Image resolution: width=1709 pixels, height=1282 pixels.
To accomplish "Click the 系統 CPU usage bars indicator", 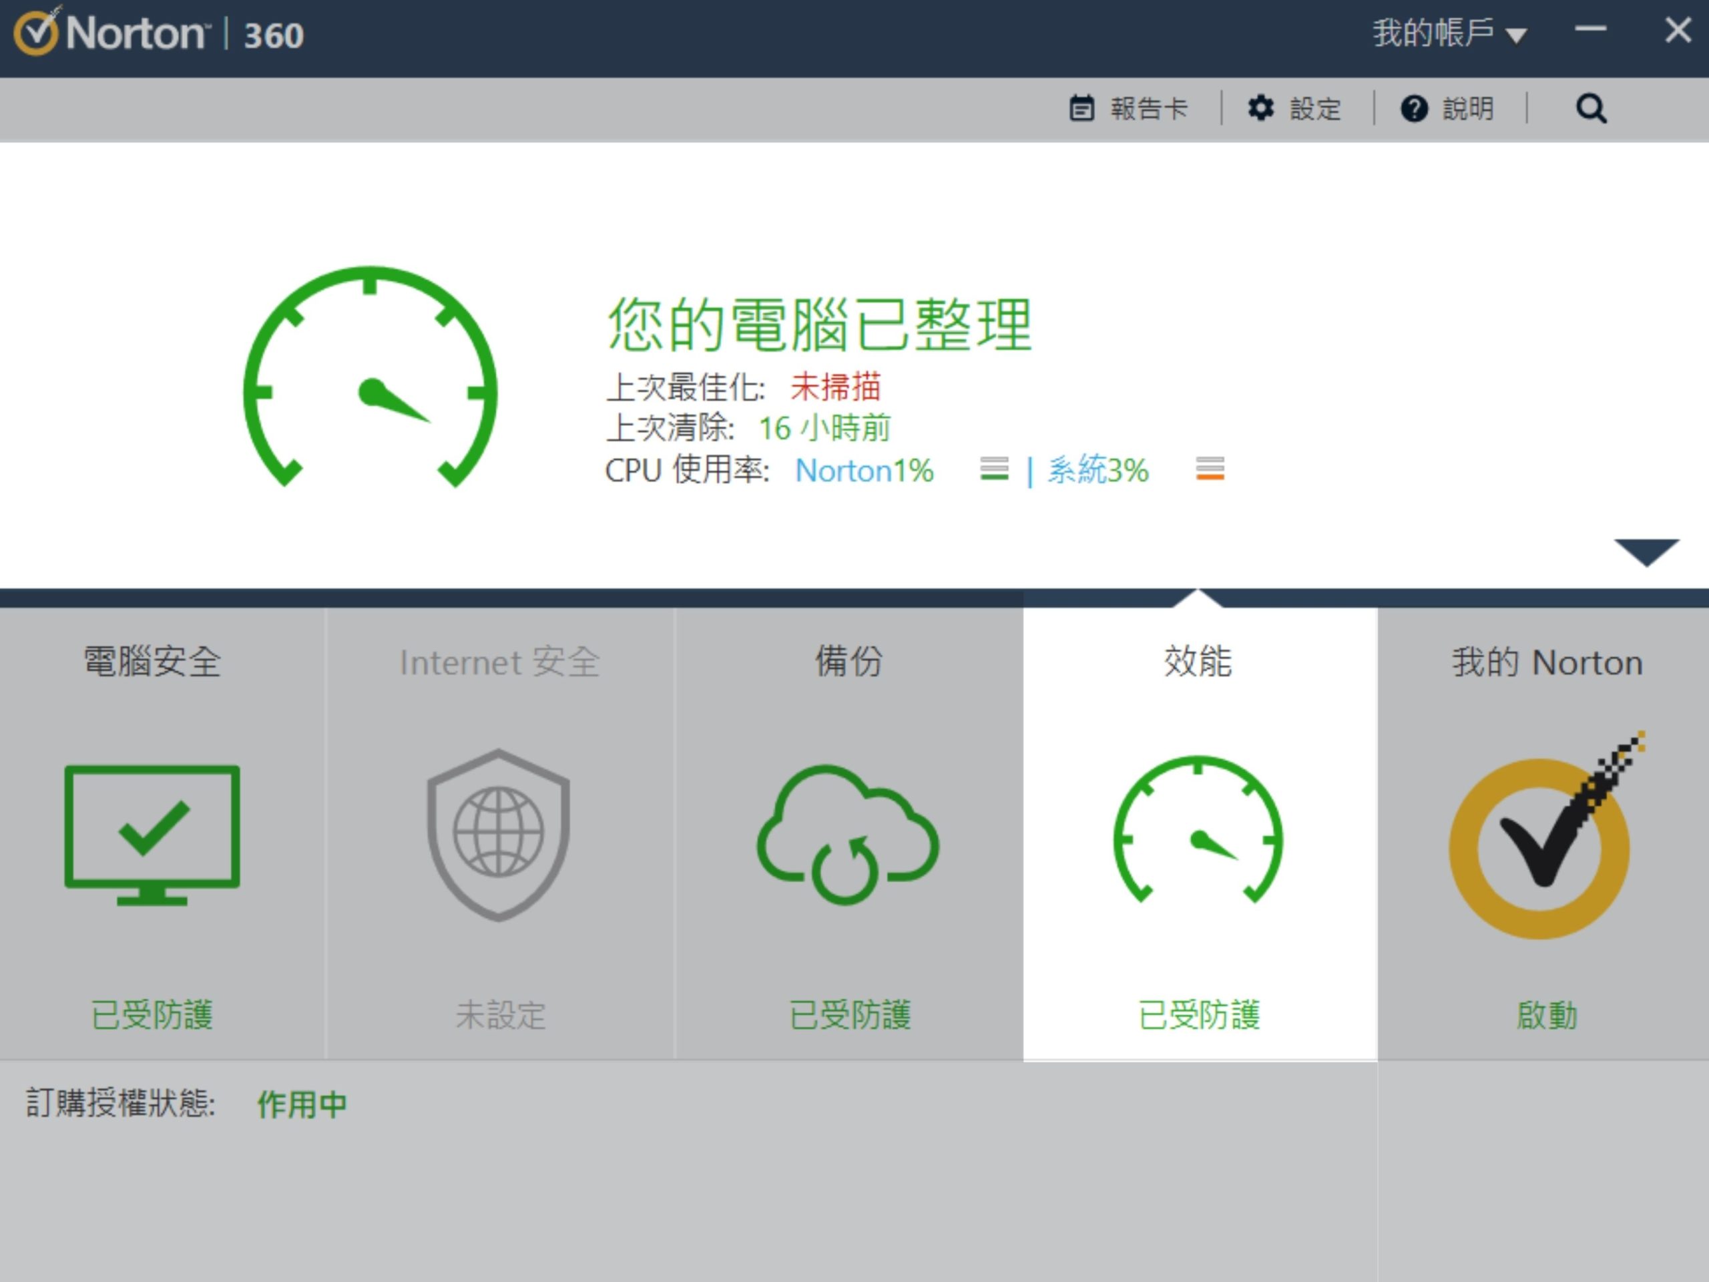I will pyautogui.click(x=1209, y=468).
